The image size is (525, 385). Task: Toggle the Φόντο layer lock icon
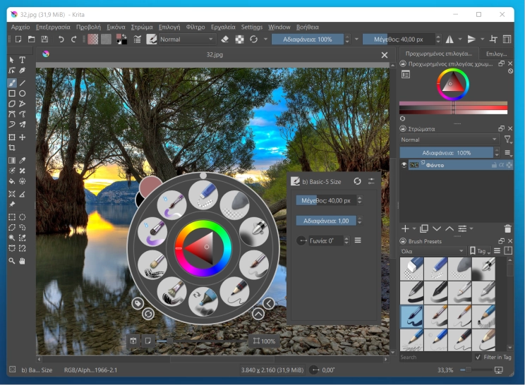pyautogui.click(x=494, y=165)
